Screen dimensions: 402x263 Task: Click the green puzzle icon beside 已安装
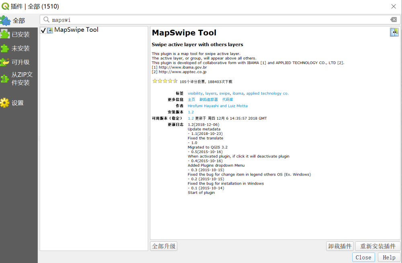click(x=5, y=34)
